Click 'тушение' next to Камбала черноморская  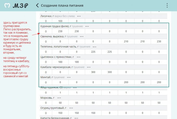click(x=79, y=67)
